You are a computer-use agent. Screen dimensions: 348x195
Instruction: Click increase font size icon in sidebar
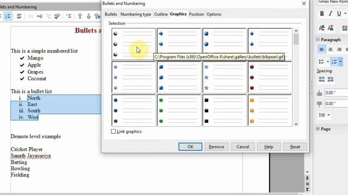tap(321, 28)
